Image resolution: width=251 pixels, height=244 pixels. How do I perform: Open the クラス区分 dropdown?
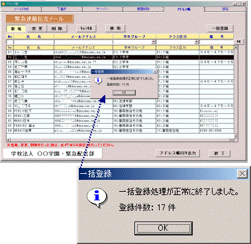197,42
